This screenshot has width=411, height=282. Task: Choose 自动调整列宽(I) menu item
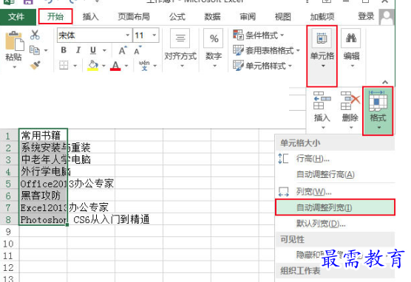click(336, 207)
